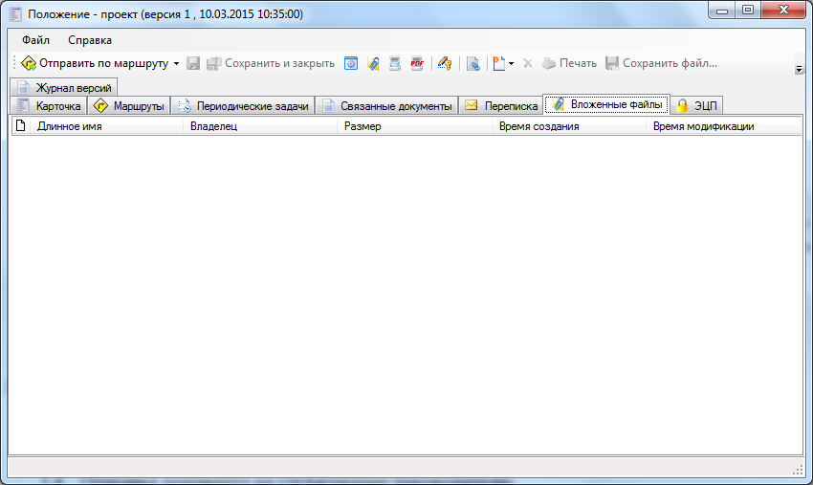Click the key signature toolbar icon

[445, 63]
